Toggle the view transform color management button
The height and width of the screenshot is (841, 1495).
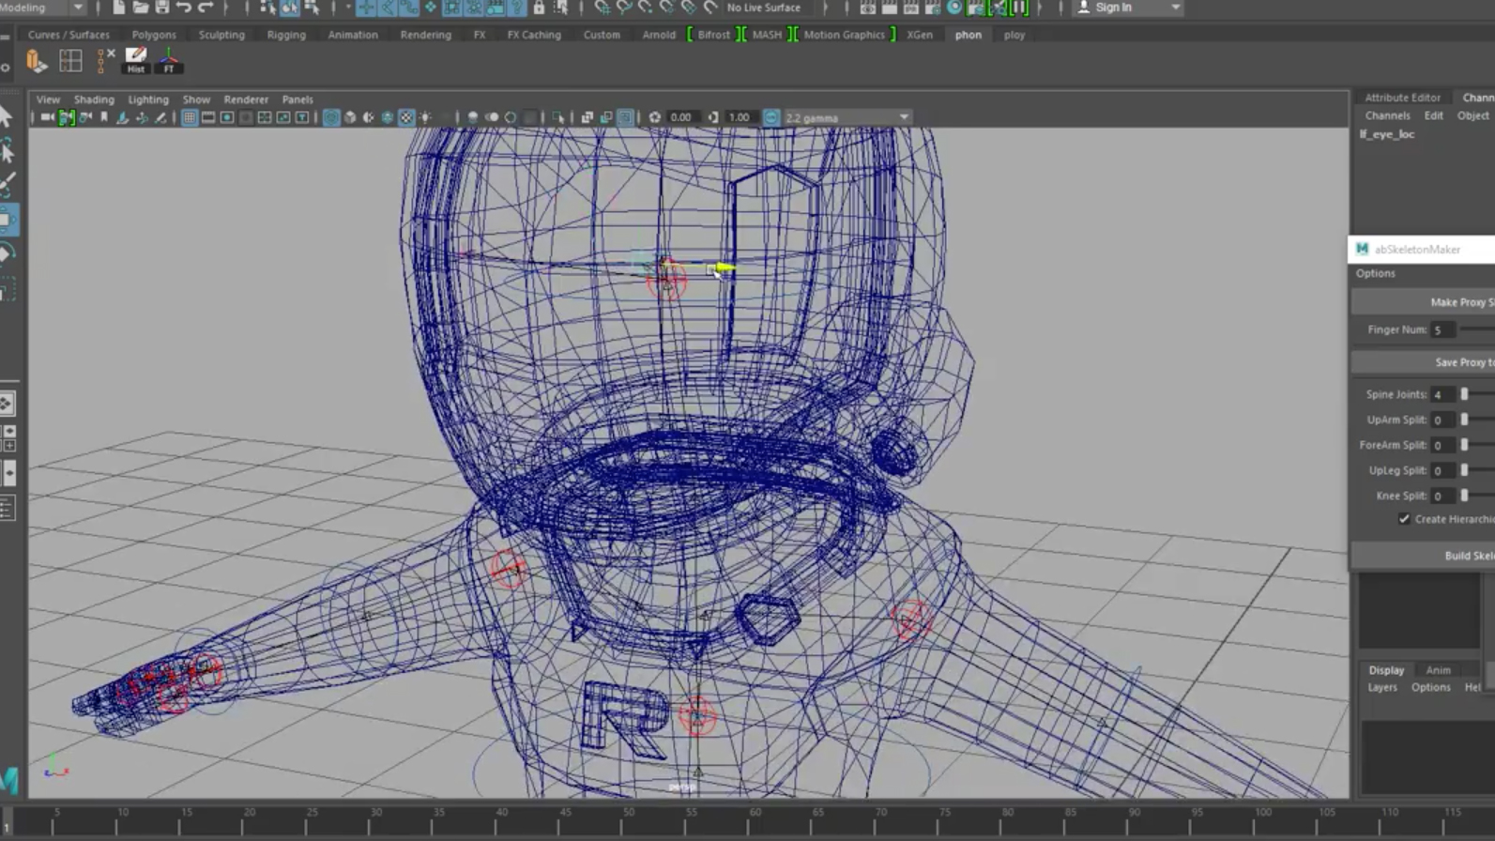(770, 117)
